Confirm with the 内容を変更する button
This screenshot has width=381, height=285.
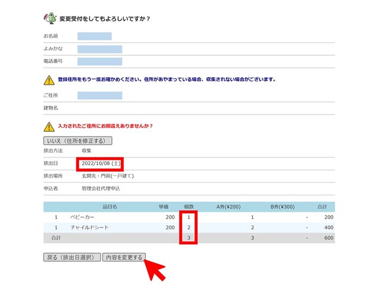124,257
